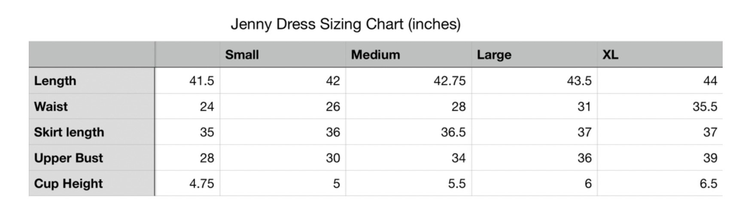Viewport: 742px width, 218px height.
Task: Select the Cup Height row header
Action: click(91, 183)
